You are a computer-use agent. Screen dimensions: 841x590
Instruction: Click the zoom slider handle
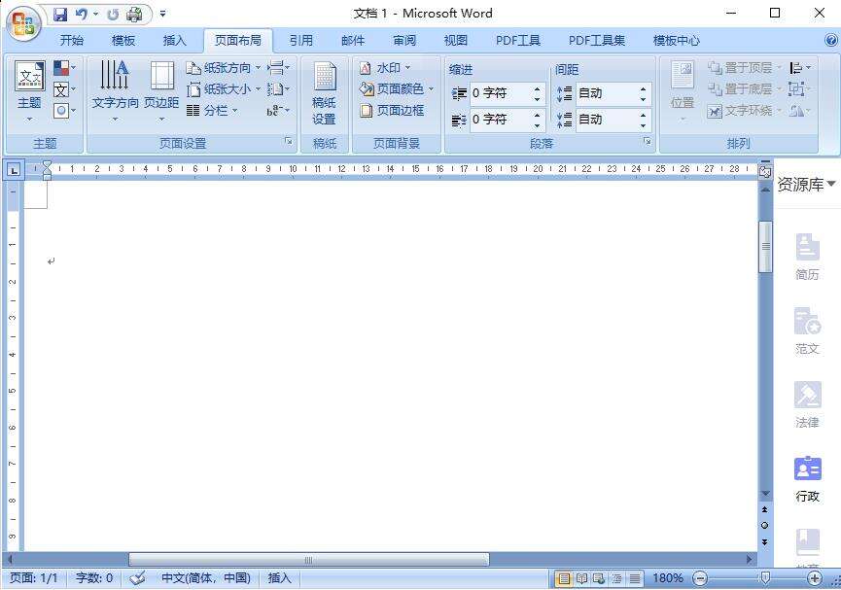tap(765, 578)
